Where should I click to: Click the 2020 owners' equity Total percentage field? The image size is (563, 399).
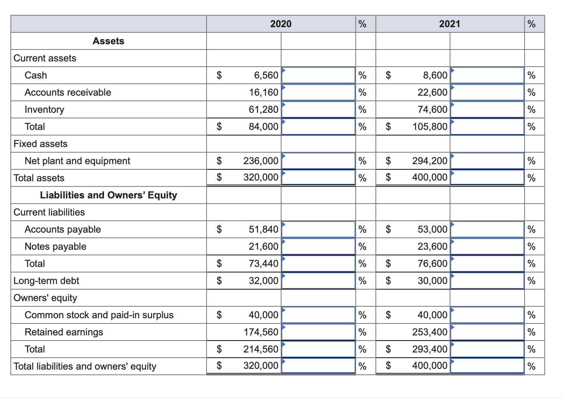pyautogui.click(x=318, y=349)
